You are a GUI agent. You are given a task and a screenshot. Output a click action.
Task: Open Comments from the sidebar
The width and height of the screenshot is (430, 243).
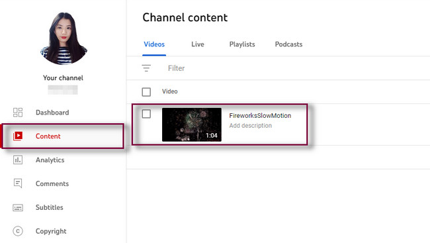pos(52,183)
